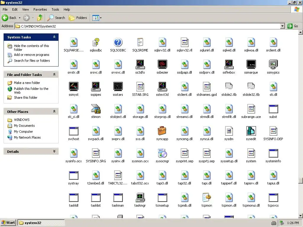Click the keyboard tray icon

point(274,223)
